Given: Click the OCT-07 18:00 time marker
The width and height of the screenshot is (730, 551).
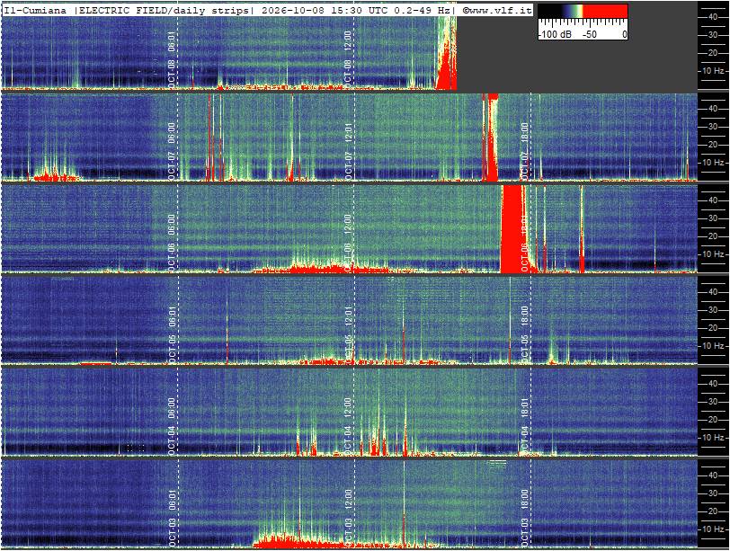Looking at the screenshot, I should click(x=524, y=151).
